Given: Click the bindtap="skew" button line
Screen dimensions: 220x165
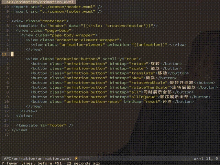Looking at the screenshot, I should [x=103, y=78].
